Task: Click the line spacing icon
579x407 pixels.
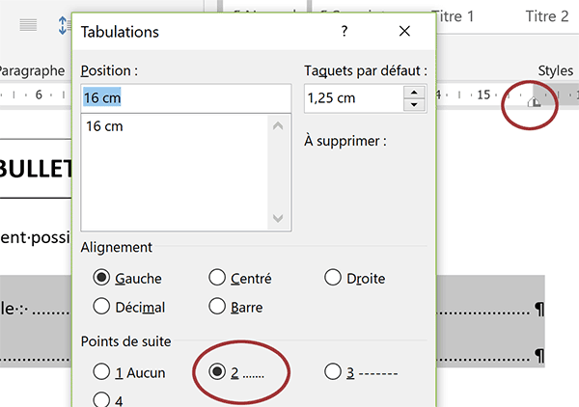Action: [65, 26]
